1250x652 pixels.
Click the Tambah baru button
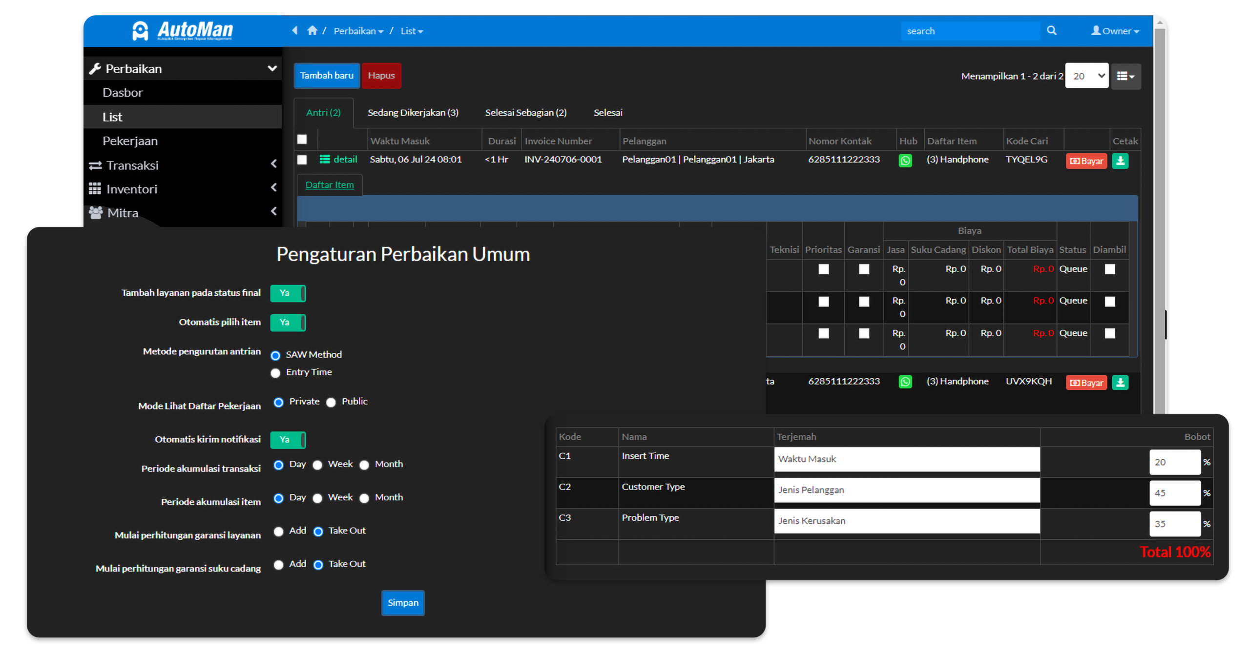tap(327, 76)
